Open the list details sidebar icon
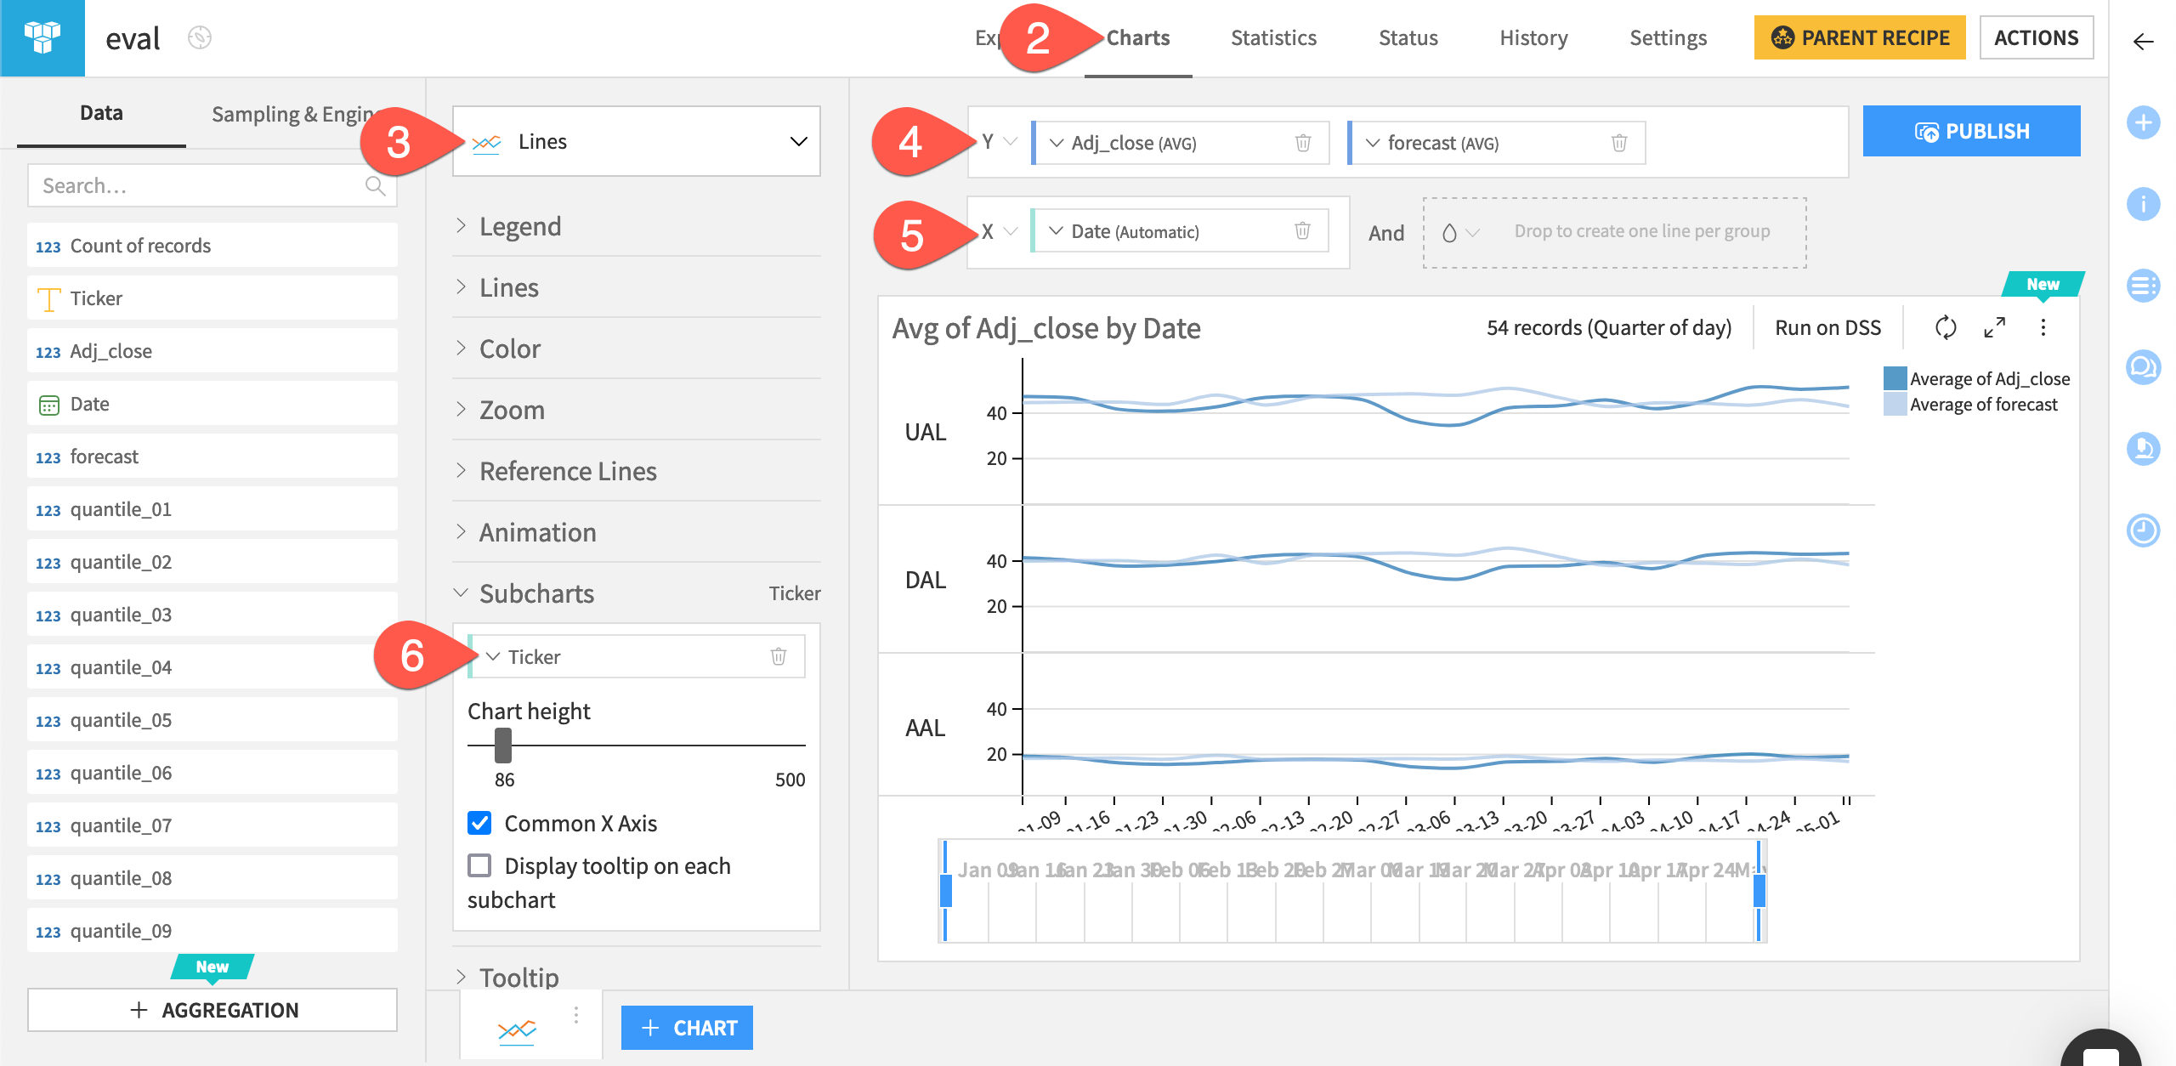 (2144, 286)
